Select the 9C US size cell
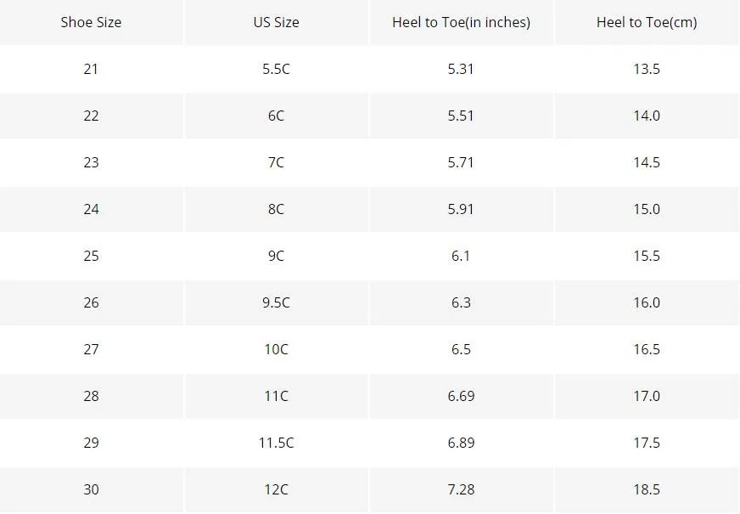This screenshot has width=740, height=514. (276, 256)
